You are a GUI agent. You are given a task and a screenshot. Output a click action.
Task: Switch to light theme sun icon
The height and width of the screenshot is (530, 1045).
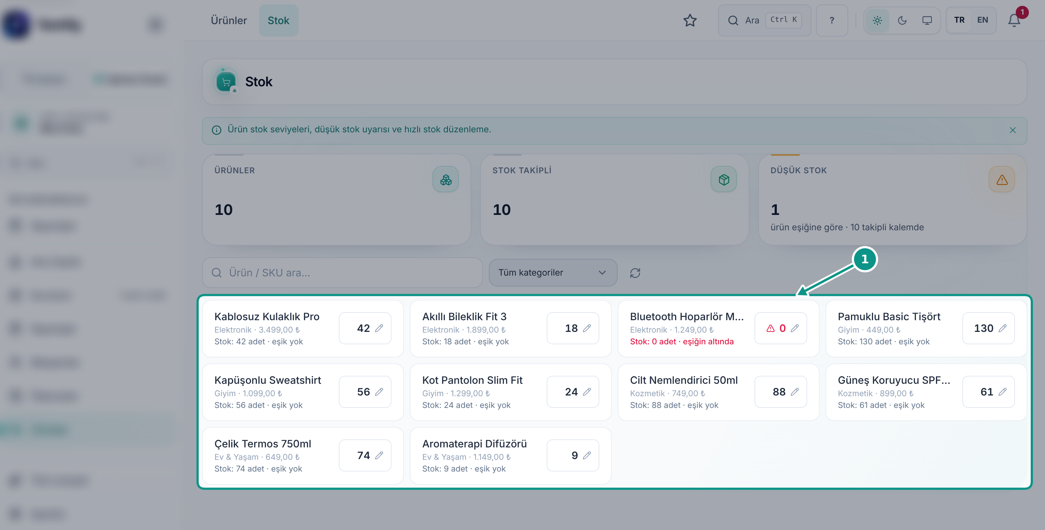[877, 20]
